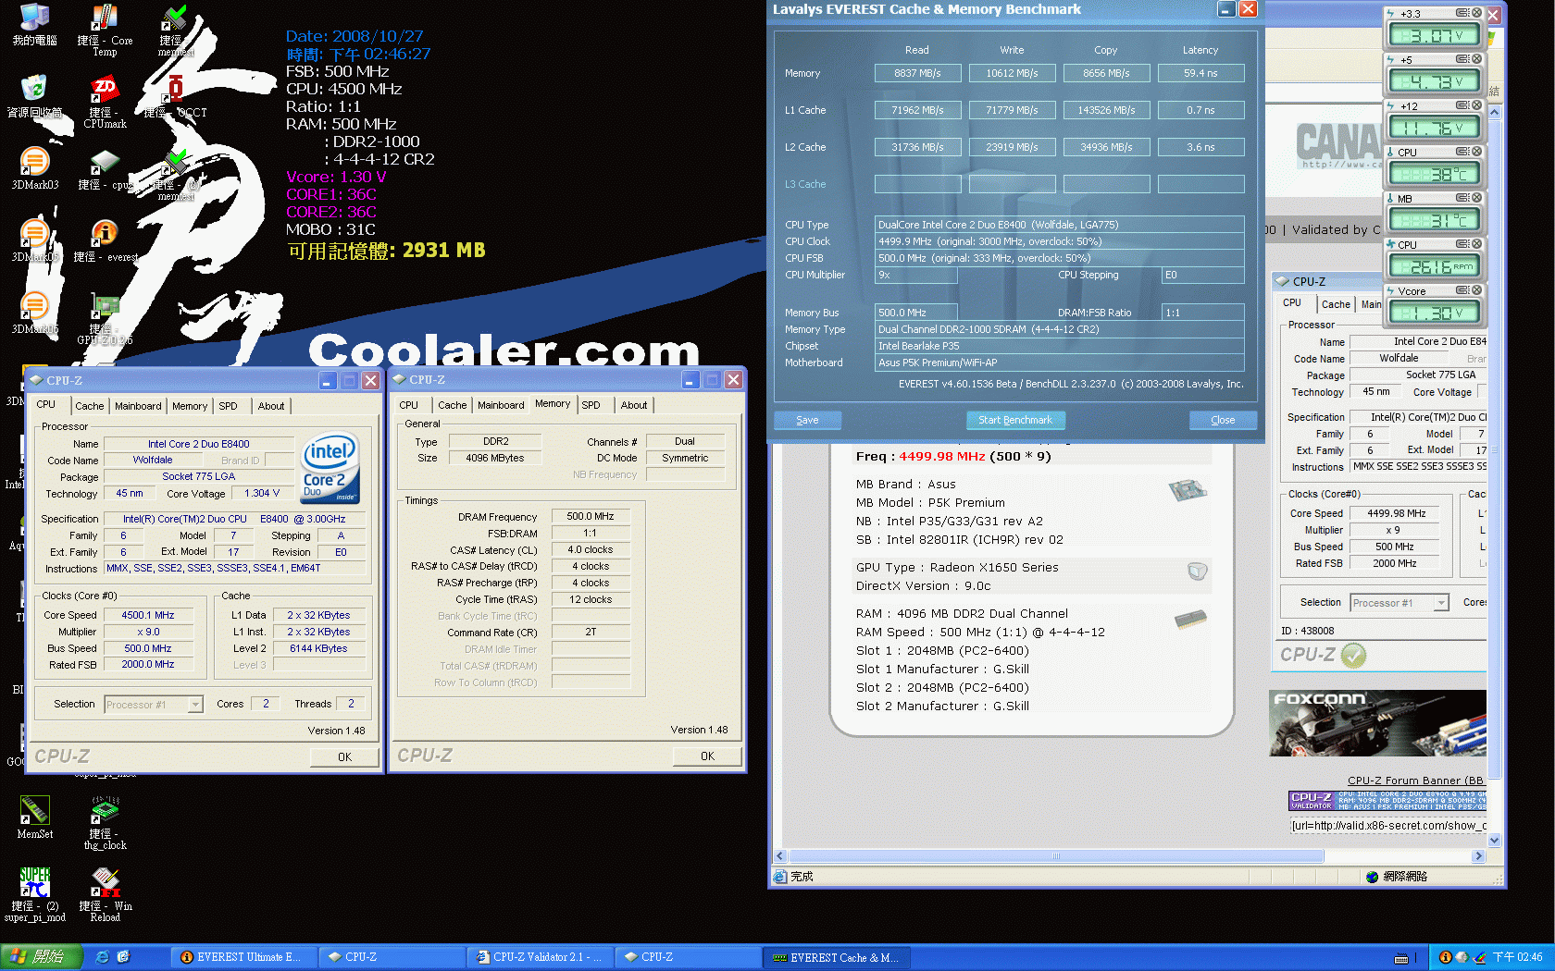Click the second quick launch icon after Internet Explorer
The height and width of the screenshot is (971, 1555).
123,957
